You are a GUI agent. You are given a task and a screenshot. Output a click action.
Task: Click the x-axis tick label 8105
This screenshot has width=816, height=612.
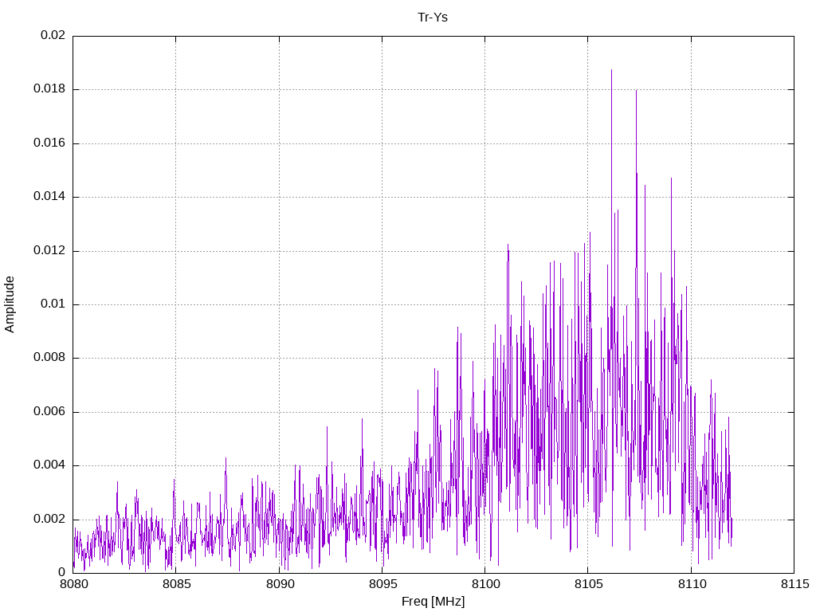pos(588,584)
